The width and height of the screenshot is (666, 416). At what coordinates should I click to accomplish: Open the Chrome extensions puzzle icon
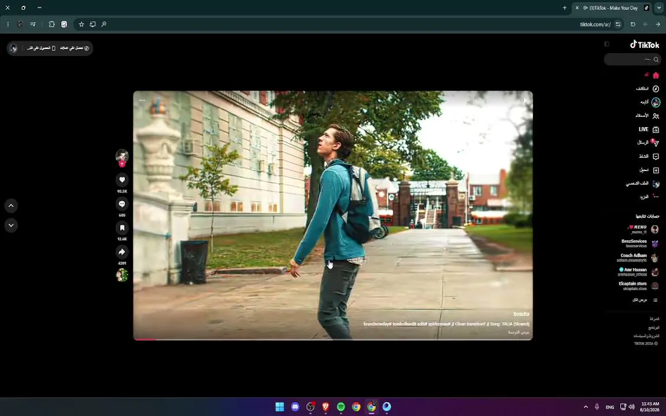tap(52, 24)
